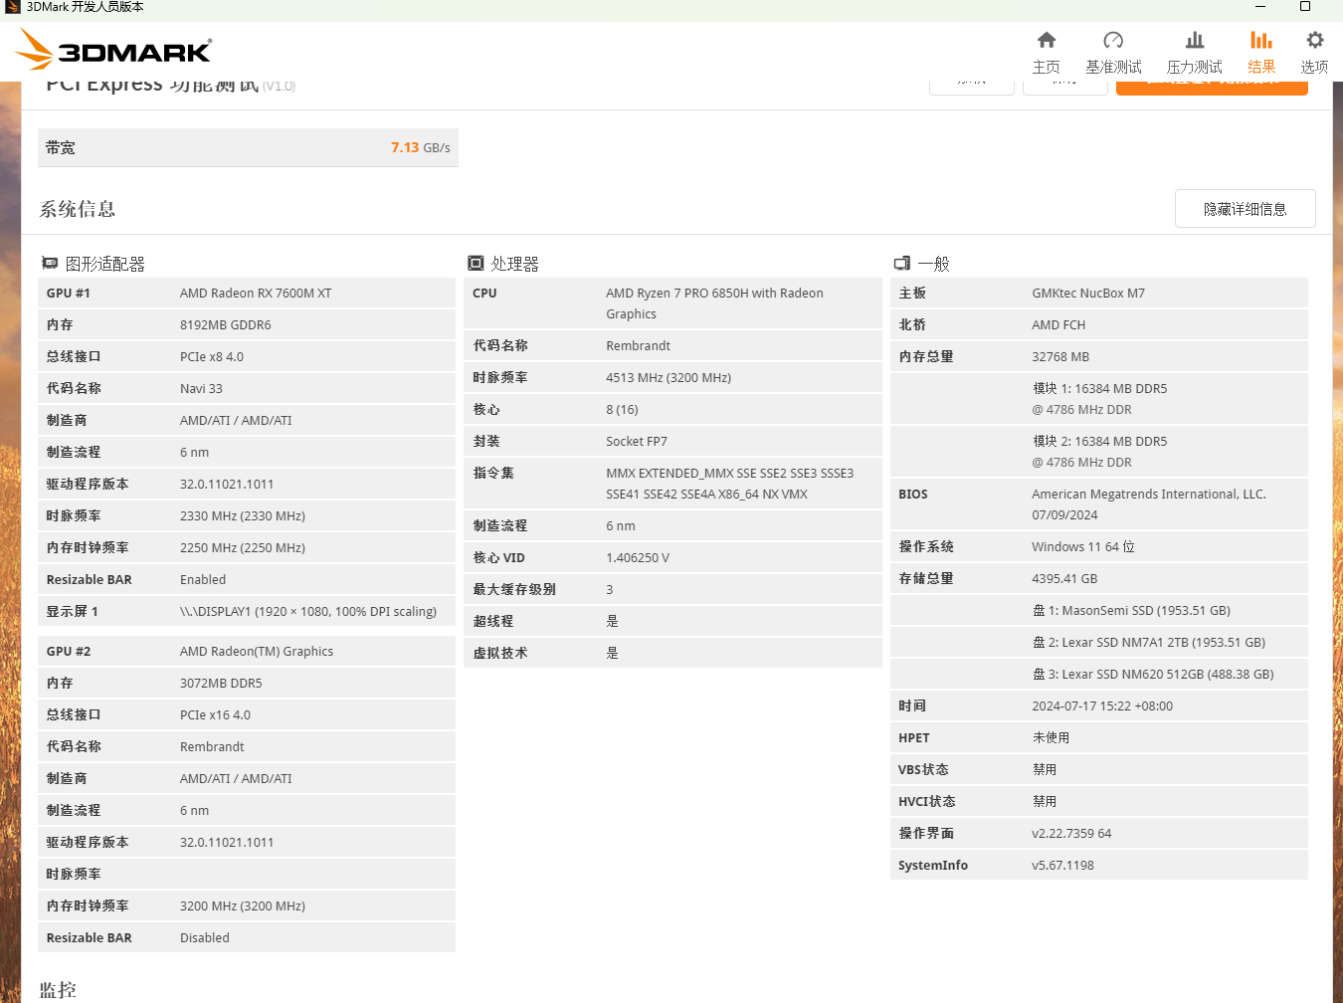Screen dimensions: 1343x1003
Task: Click the 图形适配器 monitor icon
Action: pos(50,263)
